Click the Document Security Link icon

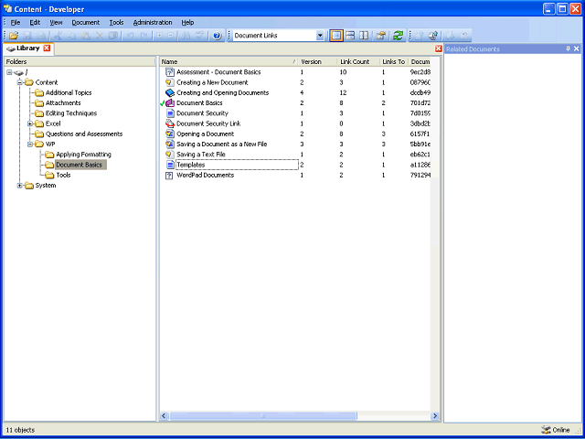point(170,123)
